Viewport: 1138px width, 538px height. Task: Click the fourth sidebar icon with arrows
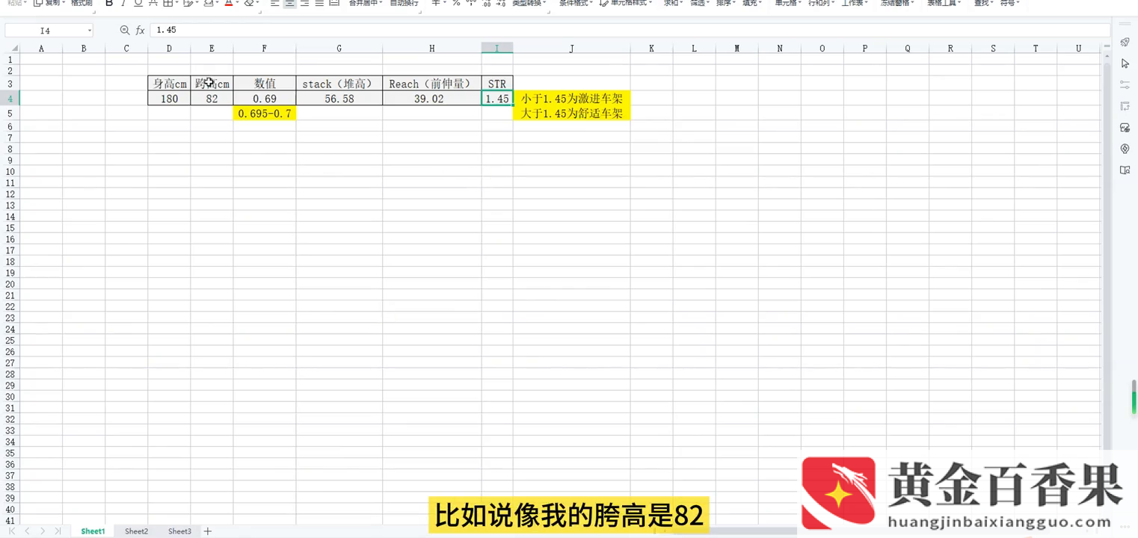coord(1125,106)
